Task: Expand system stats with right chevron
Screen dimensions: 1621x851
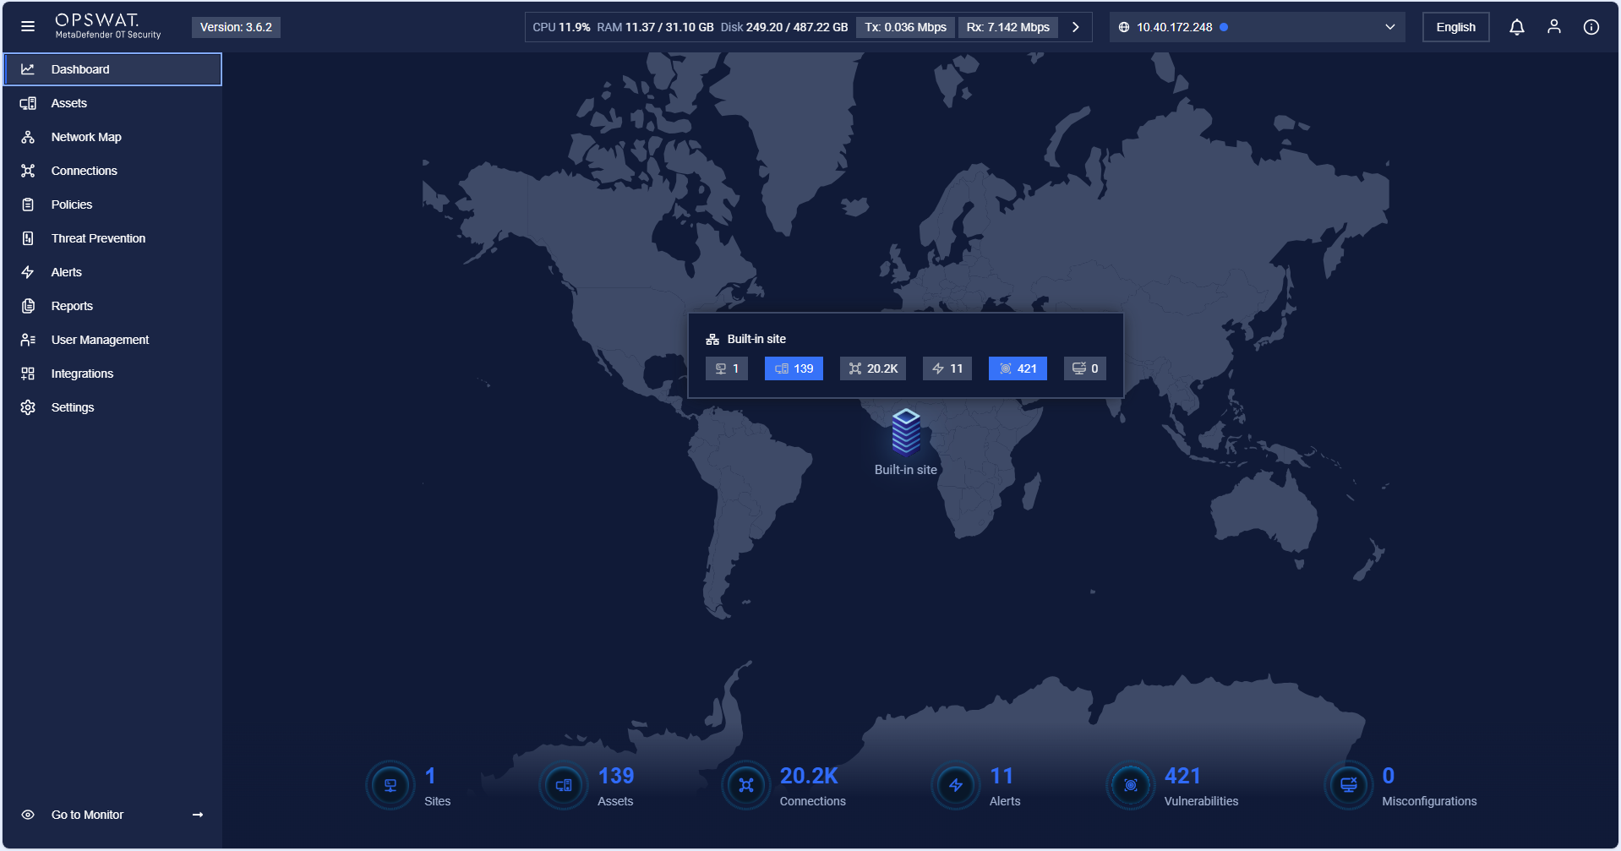Action: tap(1075, 27)
